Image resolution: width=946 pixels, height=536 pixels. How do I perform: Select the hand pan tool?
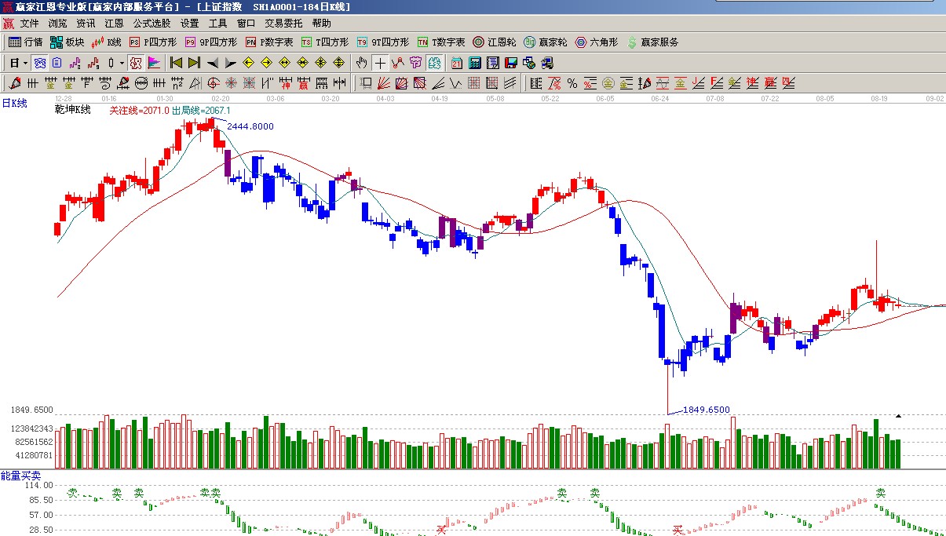[361, 63]
